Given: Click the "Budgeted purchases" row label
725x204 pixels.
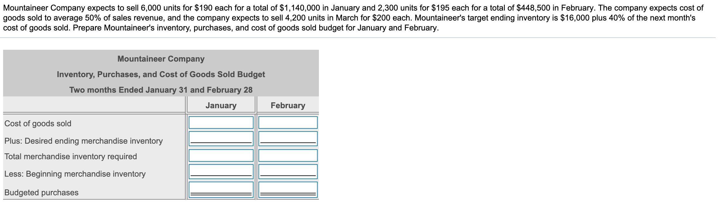Looking at the screenshot, I should click(41, 192).
